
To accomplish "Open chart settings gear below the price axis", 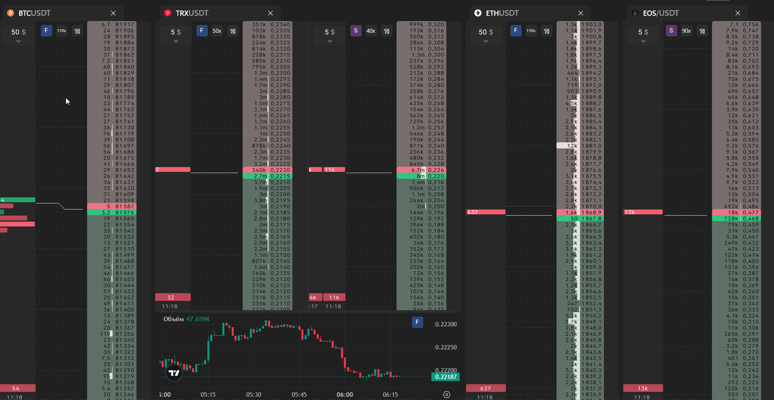I will point(447,395).
